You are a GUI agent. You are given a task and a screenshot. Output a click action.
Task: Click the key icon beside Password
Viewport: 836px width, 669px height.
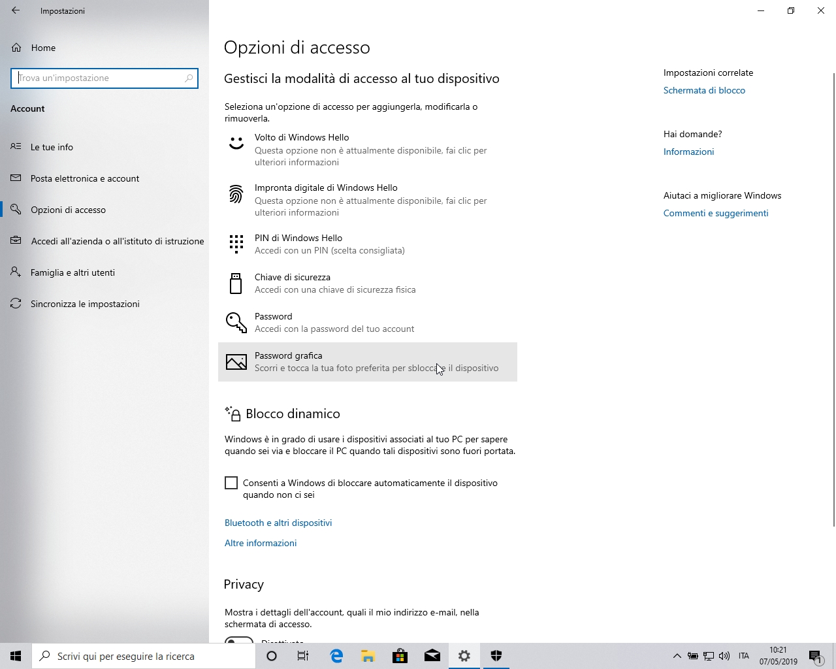tap(236, 322)
